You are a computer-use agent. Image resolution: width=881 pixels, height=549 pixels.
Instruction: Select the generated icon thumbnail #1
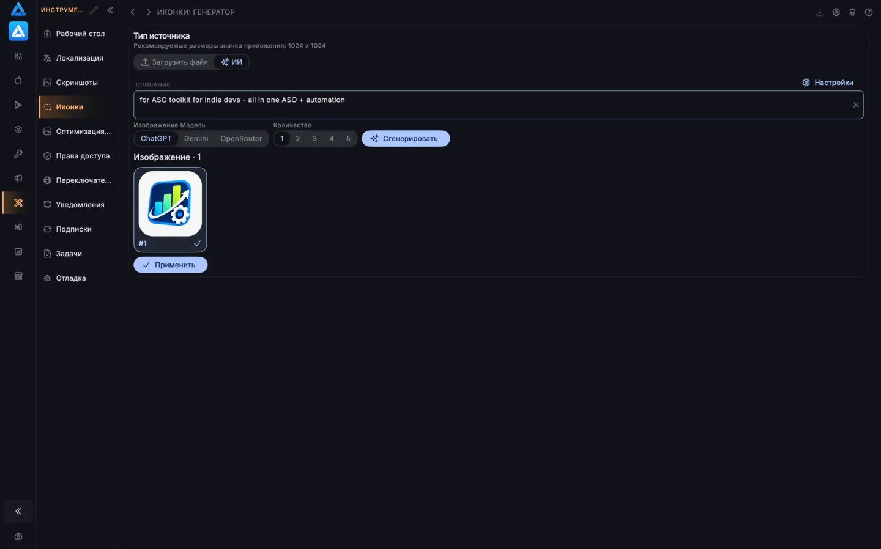(x=170, y=210)
